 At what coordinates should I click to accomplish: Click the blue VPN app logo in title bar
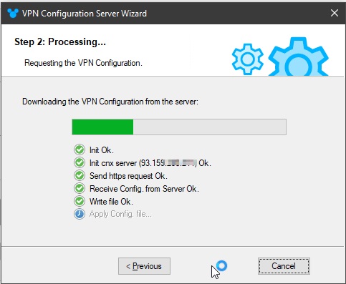coord(13,14)
